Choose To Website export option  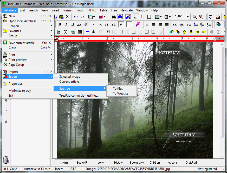(121, 94)
